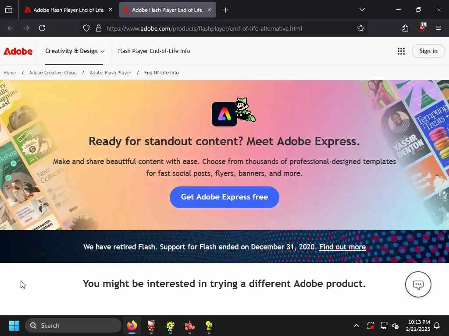This screenshot has width=449, height=336.
Task: Click the Windows taskbar Search box
Action: point(73,325)
